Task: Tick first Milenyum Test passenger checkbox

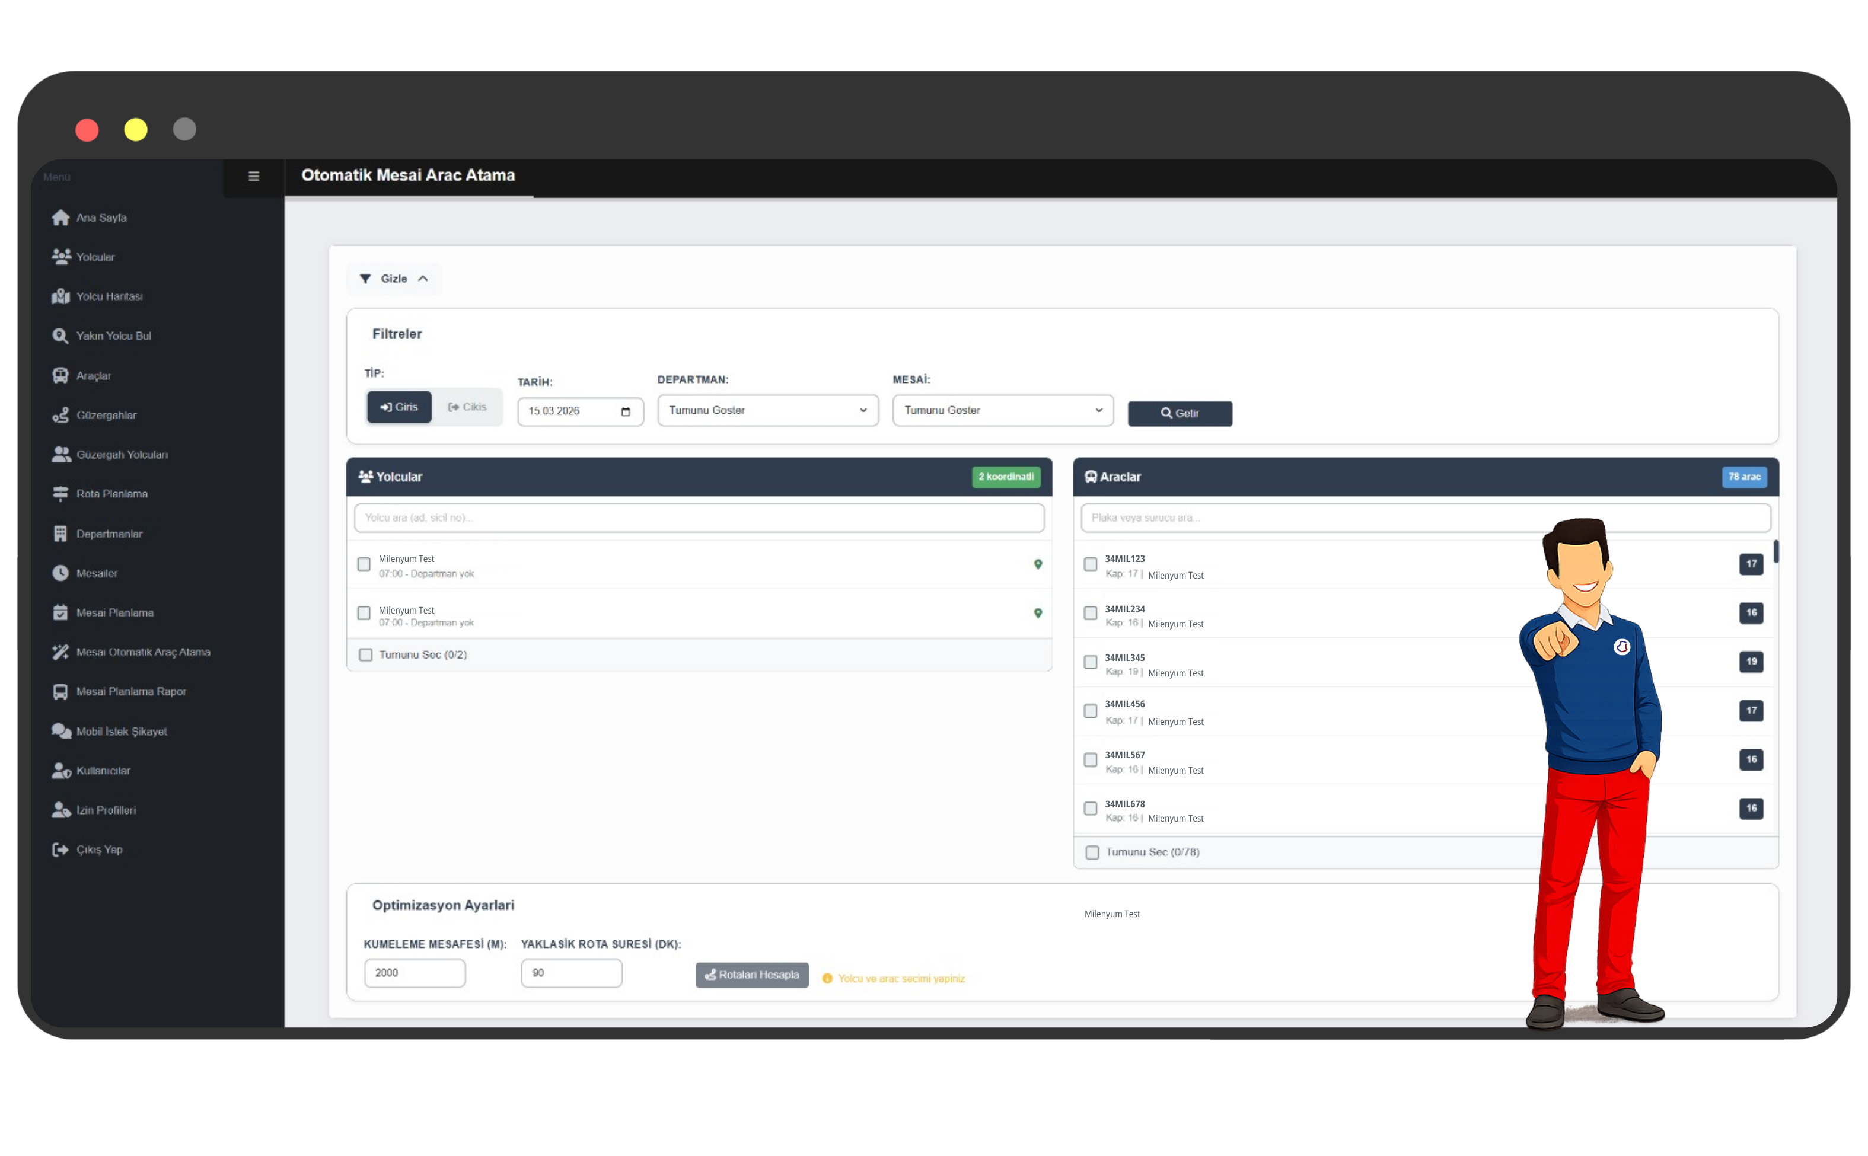Action: point(364,564)
